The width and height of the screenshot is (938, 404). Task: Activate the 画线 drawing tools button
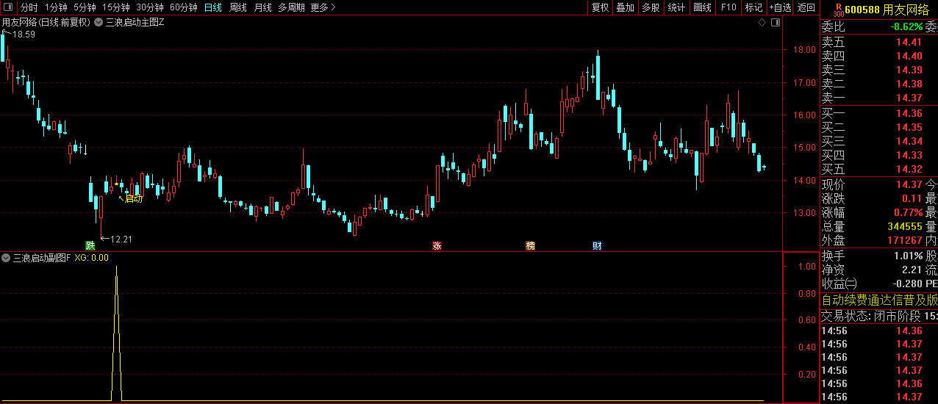702,7
